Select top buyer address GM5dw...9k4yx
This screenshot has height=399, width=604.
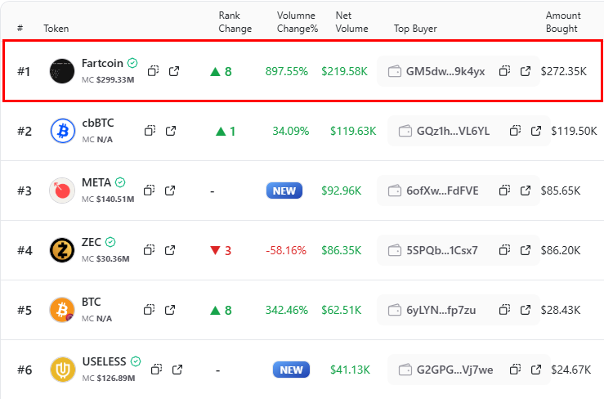(445, 71)
